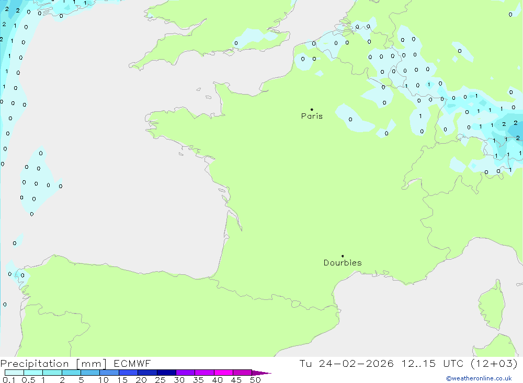This screenshot has height=383, width=523.
Task: Click the '(12+03)' forecast step text
Action: (494, 363)
